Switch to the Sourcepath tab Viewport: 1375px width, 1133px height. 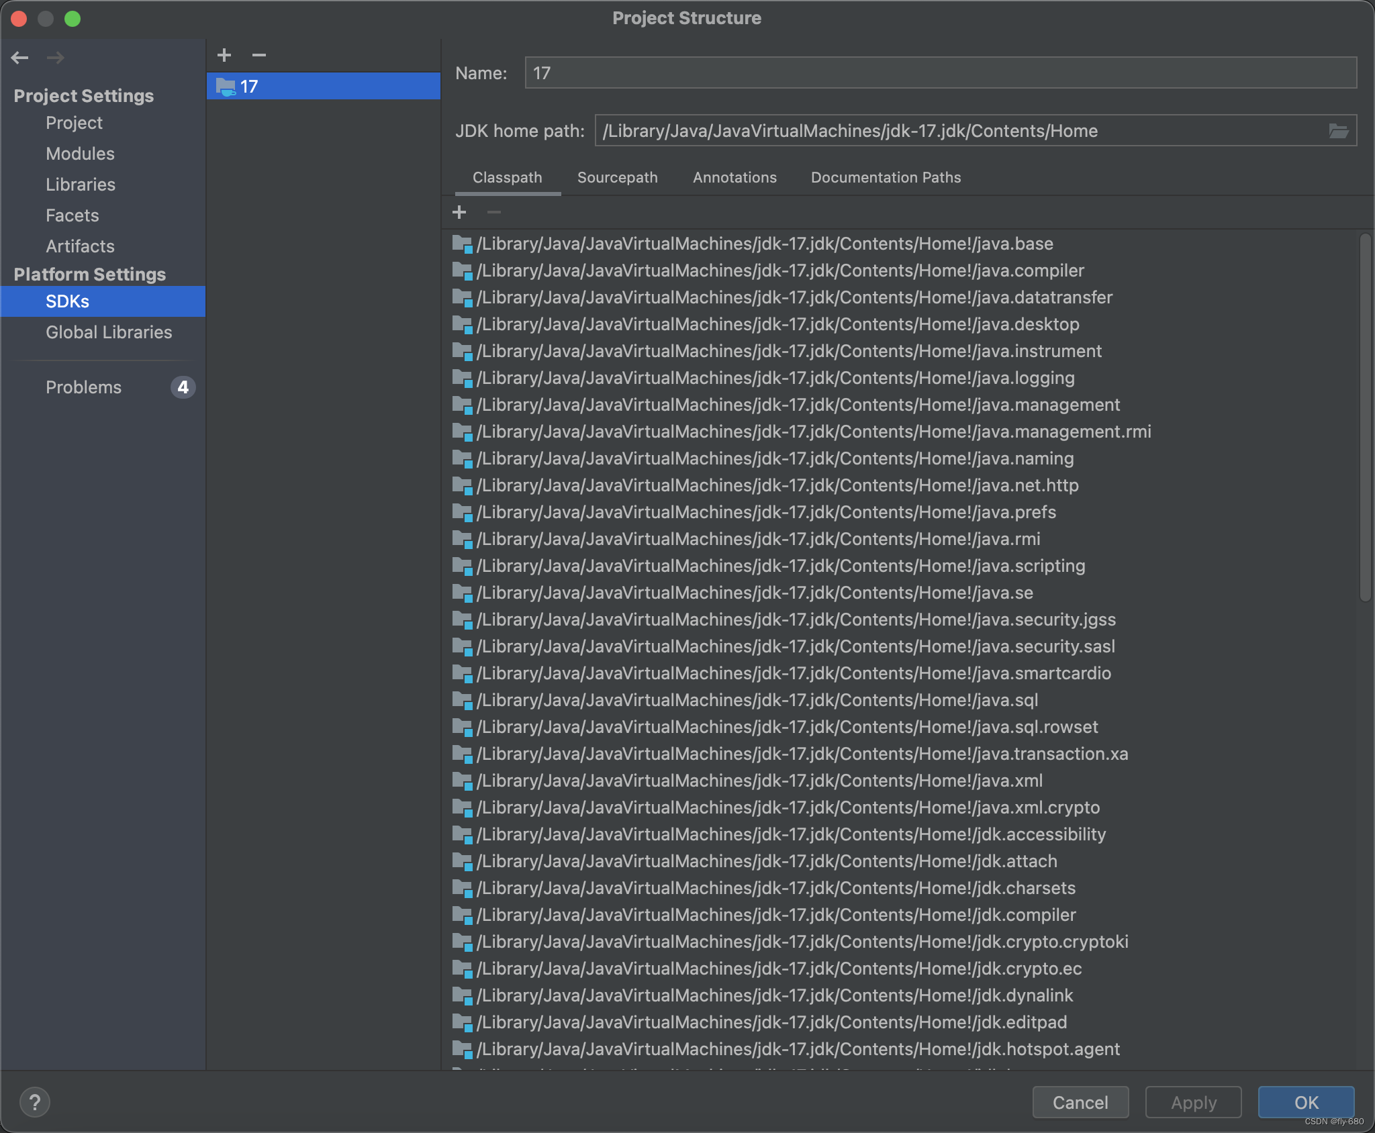click(x=618, y=178)
